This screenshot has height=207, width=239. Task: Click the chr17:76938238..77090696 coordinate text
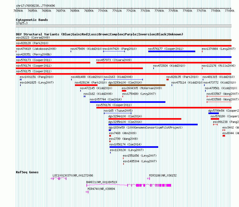[x=35, y=6]
